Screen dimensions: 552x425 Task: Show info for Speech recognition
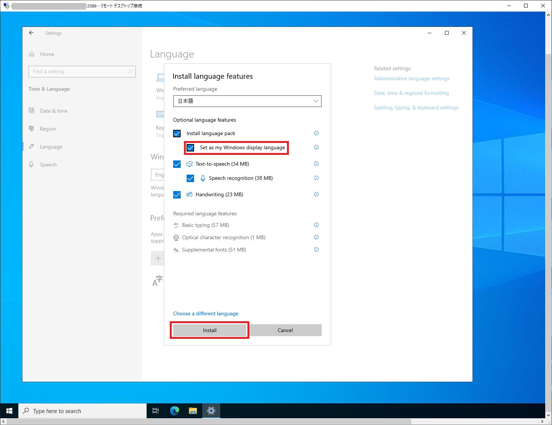tap(316, 178)
